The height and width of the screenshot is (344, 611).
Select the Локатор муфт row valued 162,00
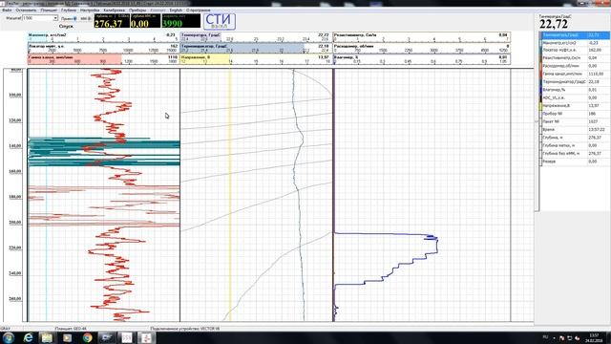(x=575, y=51)
